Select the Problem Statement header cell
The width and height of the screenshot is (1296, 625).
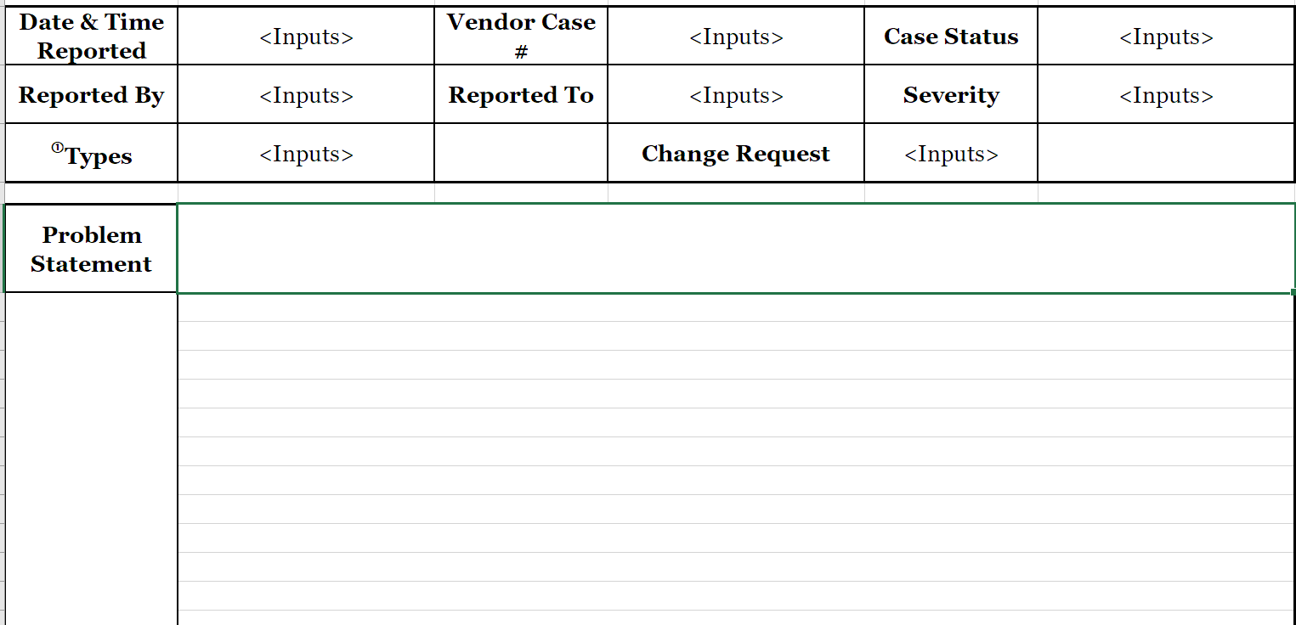[x=90, y=249]
